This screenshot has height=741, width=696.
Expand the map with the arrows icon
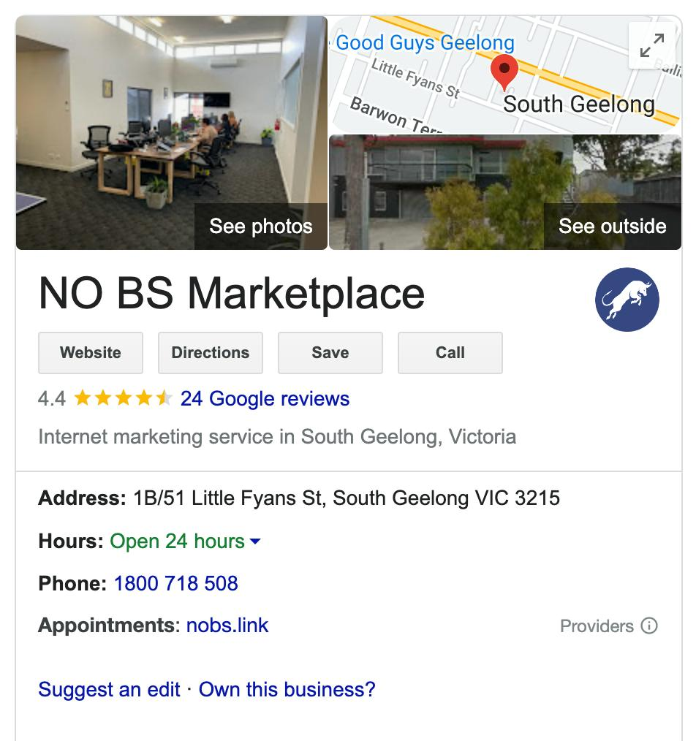click(652, 45)
